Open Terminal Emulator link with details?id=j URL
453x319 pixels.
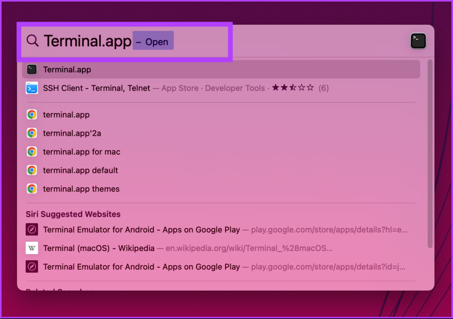coord(142,267)
